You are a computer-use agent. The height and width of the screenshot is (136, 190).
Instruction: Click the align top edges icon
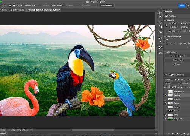[x=181, y=43]
